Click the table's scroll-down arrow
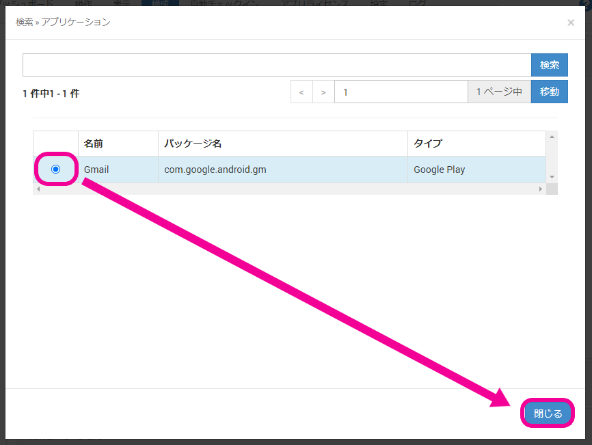The image size is (592, 445). pos(552,177)
